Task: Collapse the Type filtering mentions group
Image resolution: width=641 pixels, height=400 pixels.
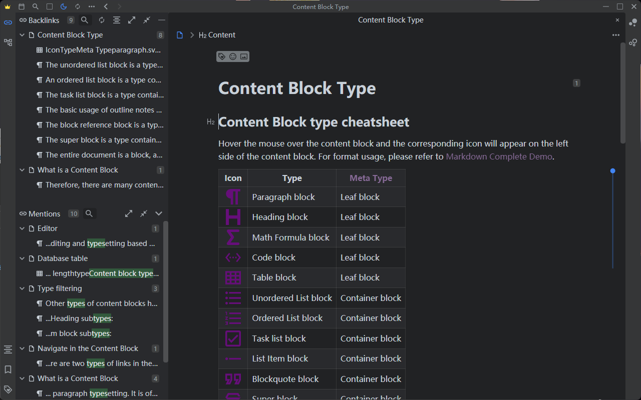Action: pyautogui.click(x=22, y=288)
